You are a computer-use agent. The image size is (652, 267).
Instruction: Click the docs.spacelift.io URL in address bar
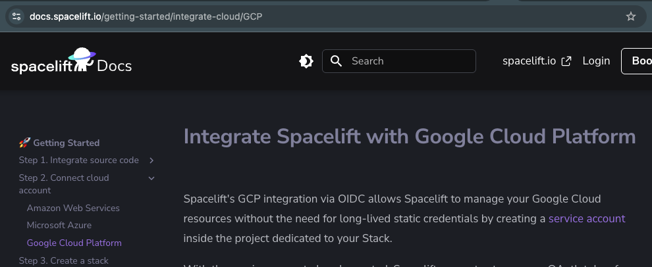point(146,16)
